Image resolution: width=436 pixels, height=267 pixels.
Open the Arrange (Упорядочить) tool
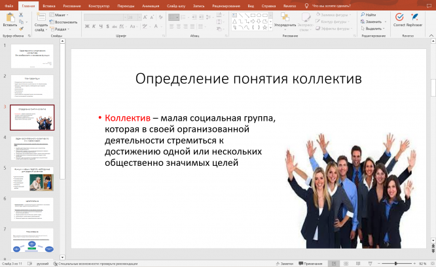coord(284,18)
